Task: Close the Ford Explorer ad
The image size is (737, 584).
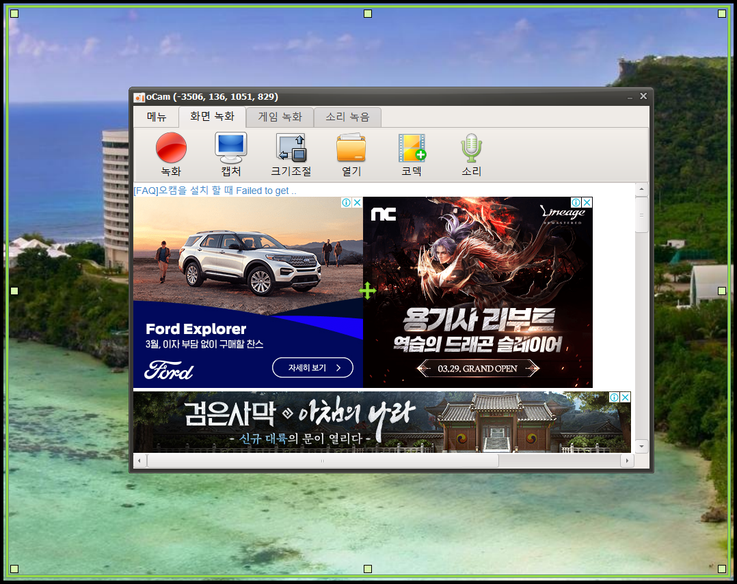Action: pos(357,202)
